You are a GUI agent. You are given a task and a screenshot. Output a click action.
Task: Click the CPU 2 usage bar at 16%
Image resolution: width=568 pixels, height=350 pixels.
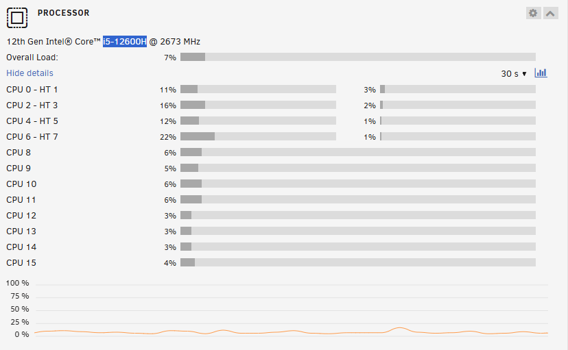click(x=258, y=105)
